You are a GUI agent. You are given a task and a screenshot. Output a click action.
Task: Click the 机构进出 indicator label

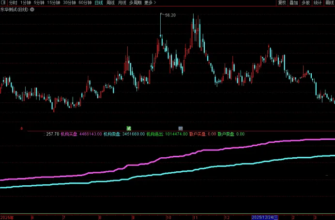click(x=155, y=134)
